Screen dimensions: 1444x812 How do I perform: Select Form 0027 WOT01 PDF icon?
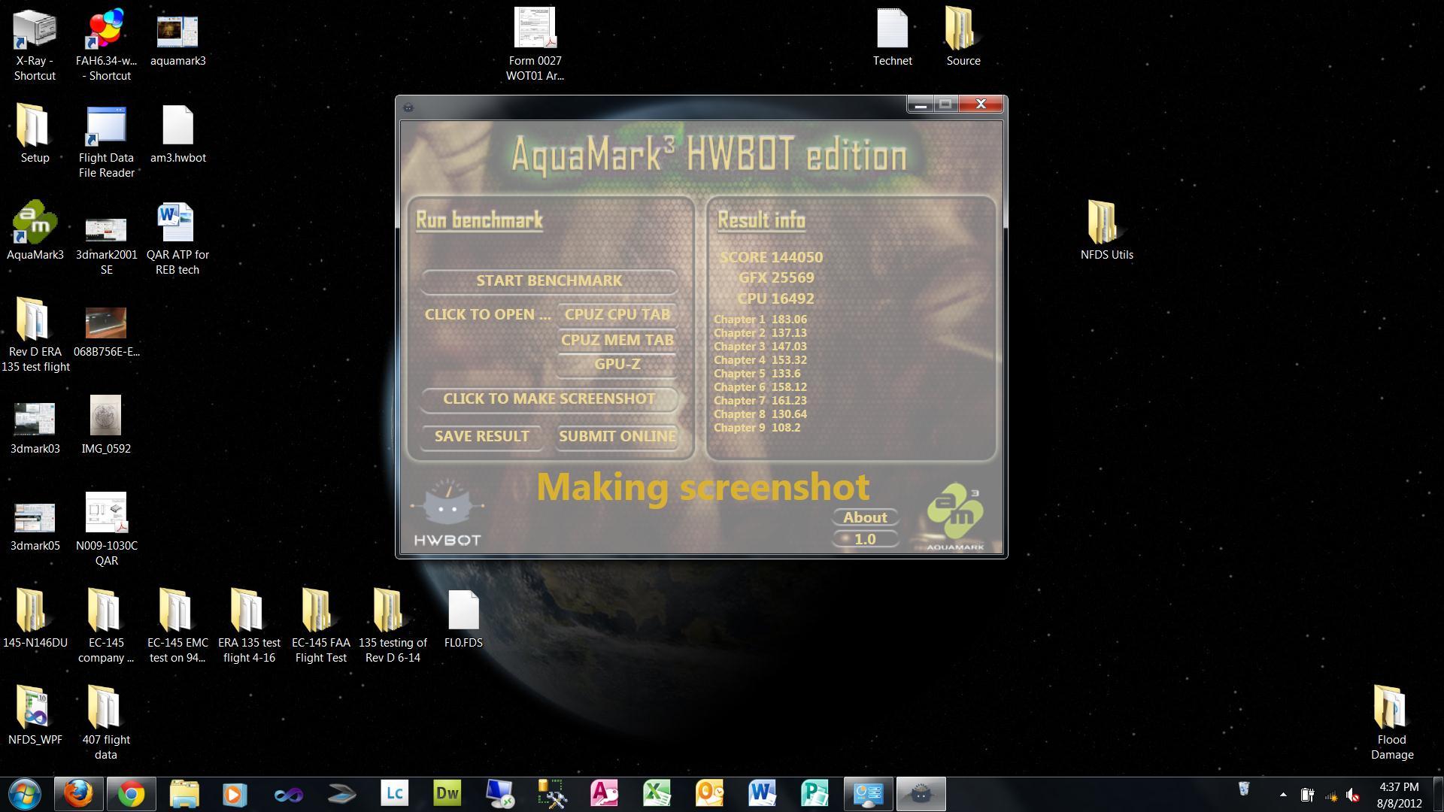pyautogui.click(x=535, y=45)
